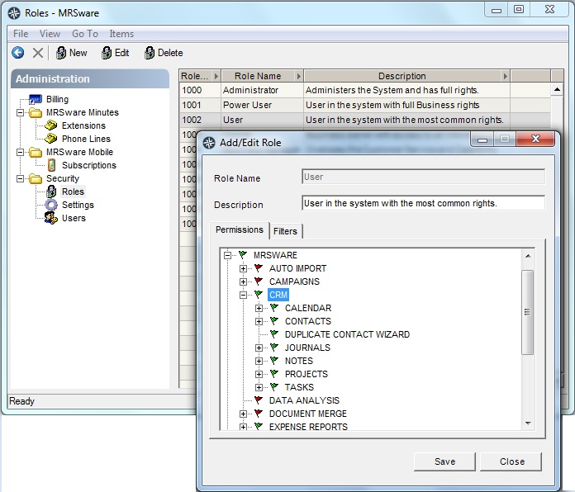The height and width of the screenshot is (492, 575).
Task: Click the JOURNALS green flag icon
Action: tap(274, 348)
